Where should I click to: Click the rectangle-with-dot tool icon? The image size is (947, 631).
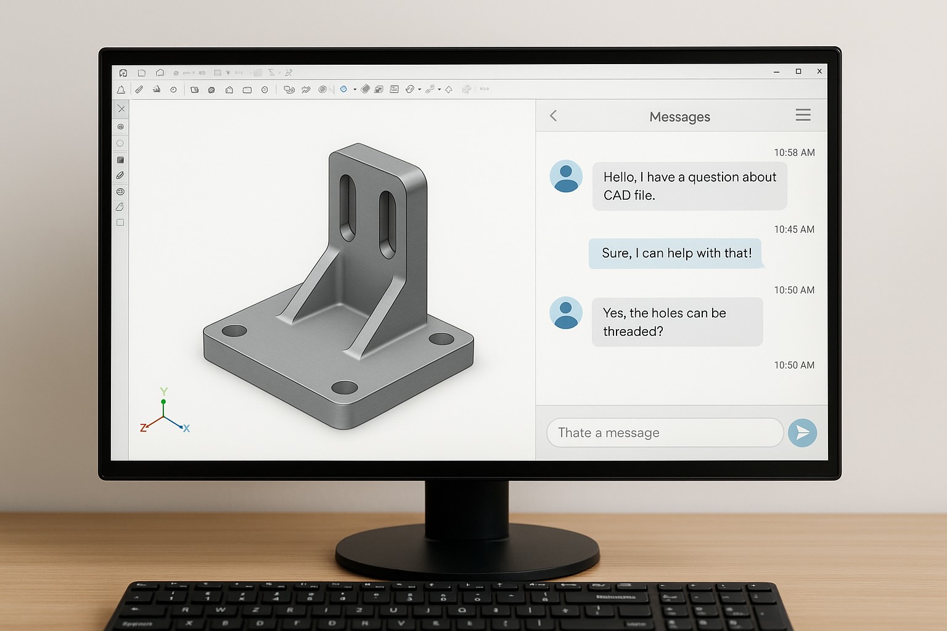194,89
